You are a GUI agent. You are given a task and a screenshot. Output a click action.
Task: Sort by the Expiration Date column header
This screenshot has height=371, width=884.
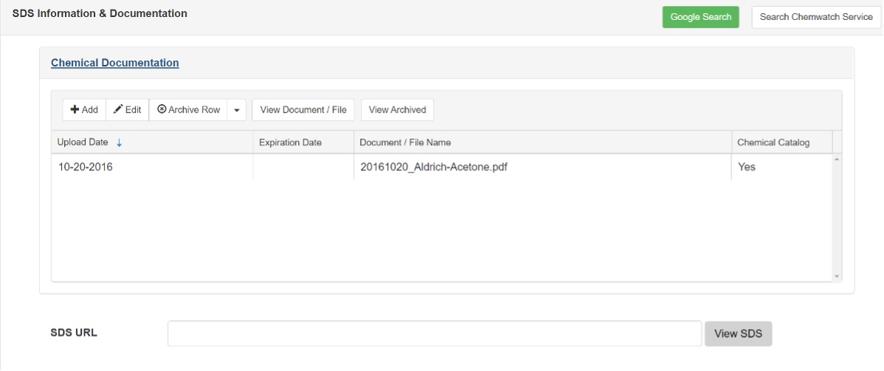pyautogui.click(x=290, y=142)
